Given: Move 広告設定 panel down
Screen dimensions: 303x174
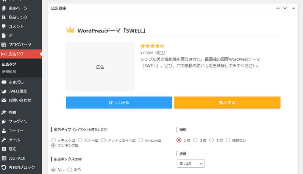Looking at the screenshot, I should (285, 8).
